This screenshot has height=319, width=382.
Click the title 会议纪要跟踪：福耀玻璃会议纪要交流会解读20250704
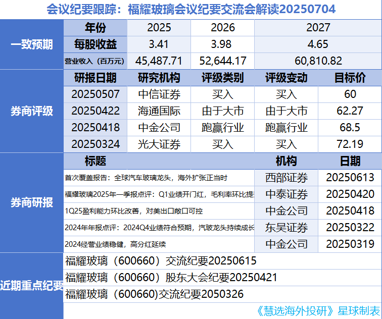[191, 9]
